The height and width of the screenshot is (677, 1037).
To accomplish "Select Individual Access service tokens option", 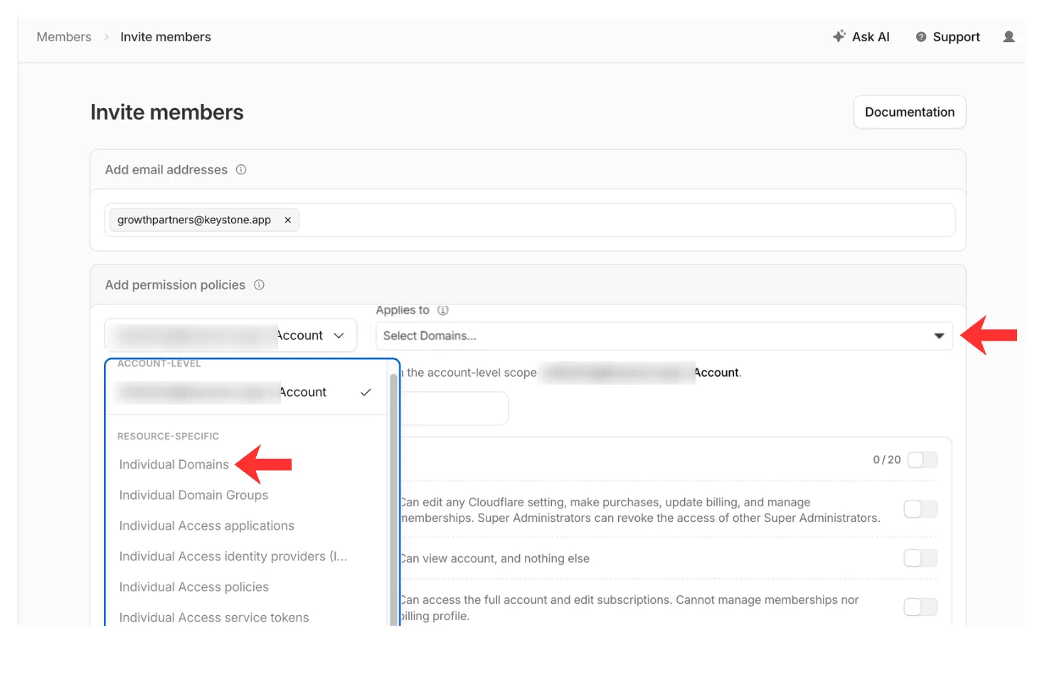I will [214, 617].
